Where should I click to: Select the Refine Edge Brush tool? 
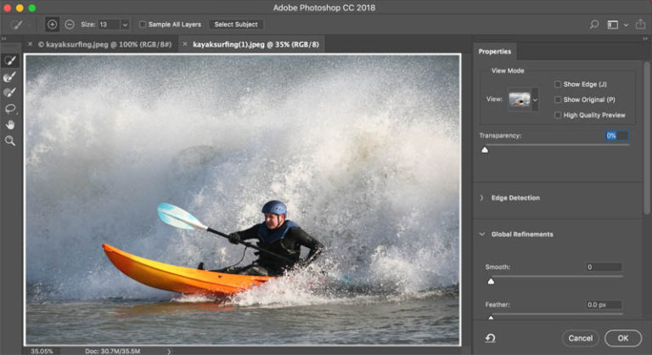pos(10,77)
